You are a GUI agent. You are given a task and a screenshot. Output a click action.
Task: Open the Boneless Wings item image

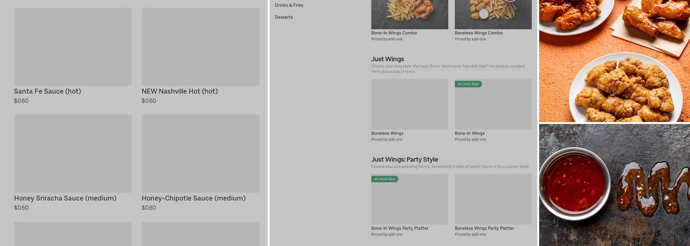coord(410,104)
